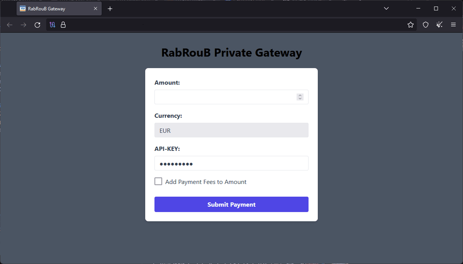Bookmark this page with the star icon
The image size is (463, 264).
click(411, 25)
